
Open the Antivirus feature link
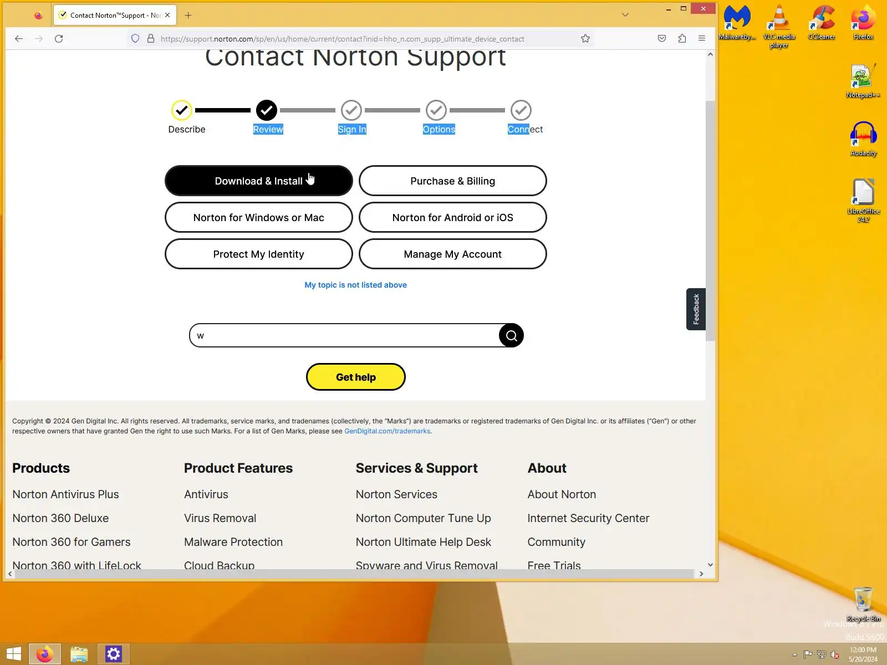pos(206,494)
